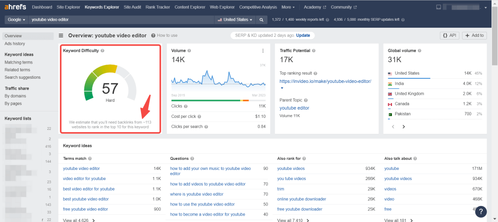Open the Academy external link
This screenshot has height=222, width=498.
pyautogui.click(x=315, y=7)
